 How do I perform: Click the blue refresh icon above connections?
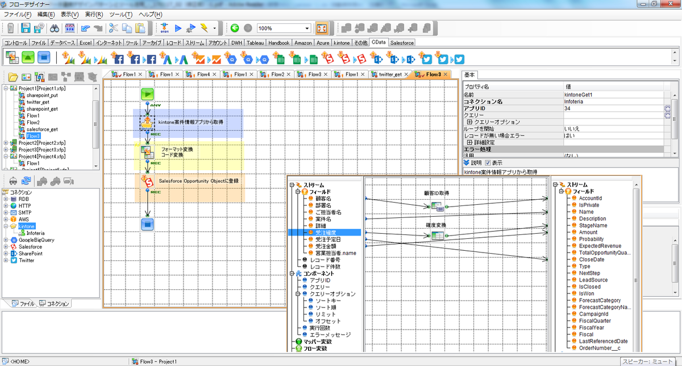(26, 182)
